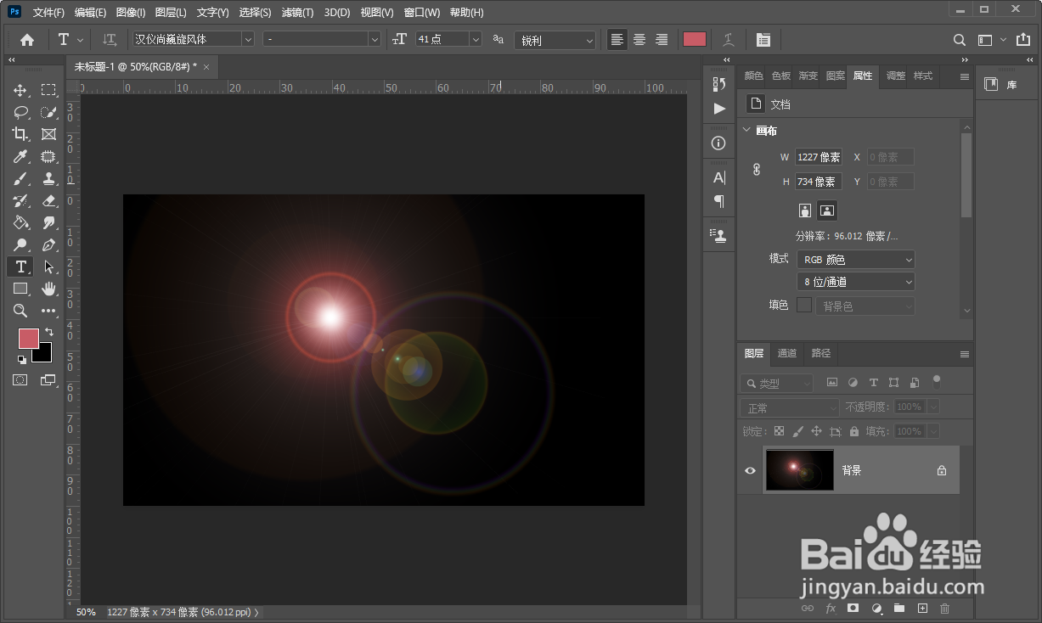1042x623 pixels.
Task: Click the Home icon in options bar
Action: (x=27, y=40)
